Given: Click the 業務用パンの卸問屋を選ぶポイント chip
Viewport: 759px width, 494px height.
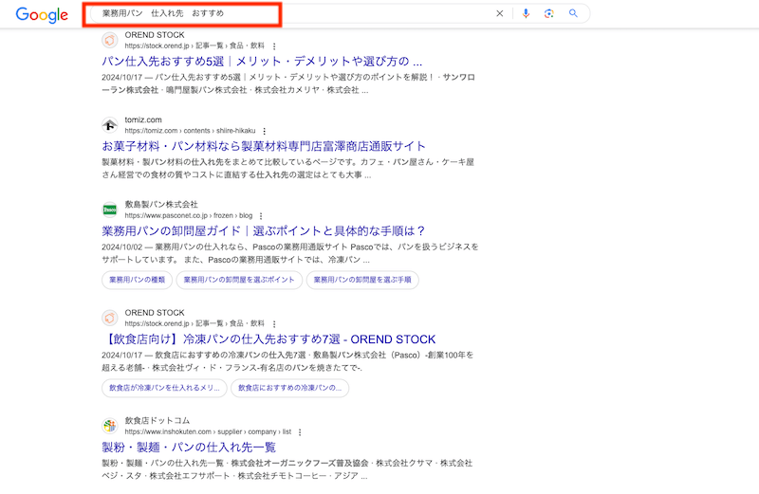Looking at the screenshot, I should 239,280.
